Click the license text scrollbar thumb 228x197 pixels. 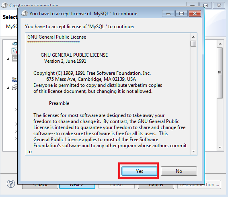click(193, 43)
